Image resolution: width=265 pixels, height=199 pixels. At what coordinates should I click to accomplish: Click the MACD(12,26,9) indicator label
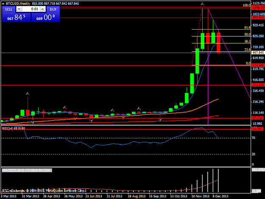click(27, 170)
